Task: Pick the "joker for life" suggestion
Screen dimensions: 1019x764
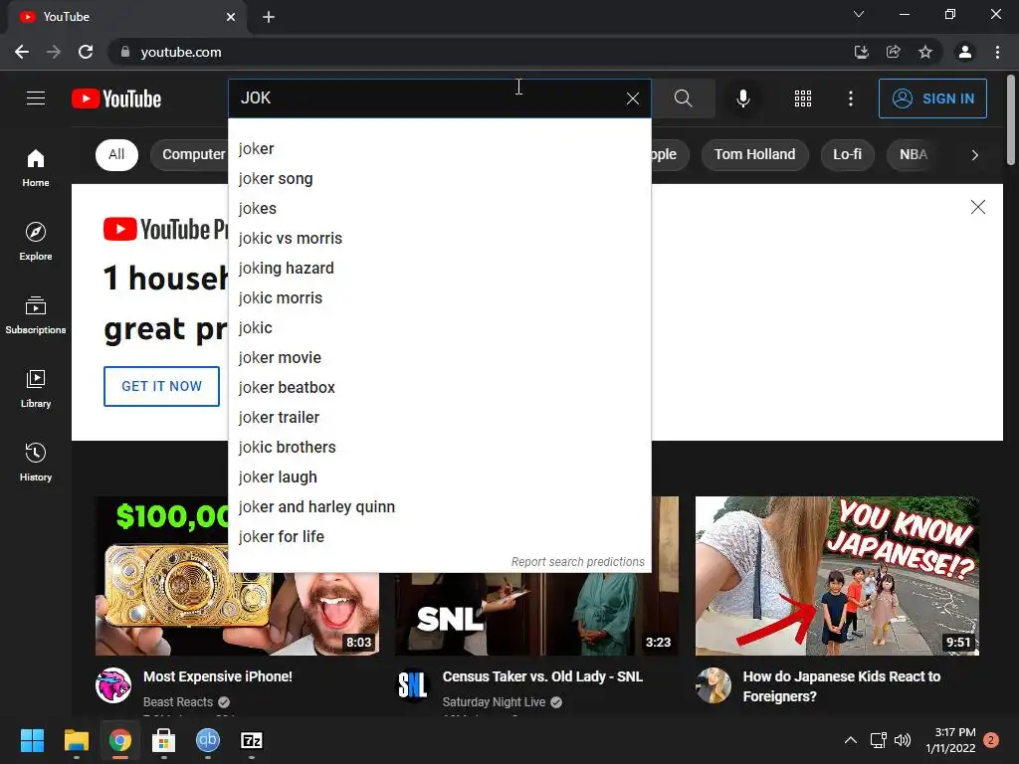Action: 439,537
